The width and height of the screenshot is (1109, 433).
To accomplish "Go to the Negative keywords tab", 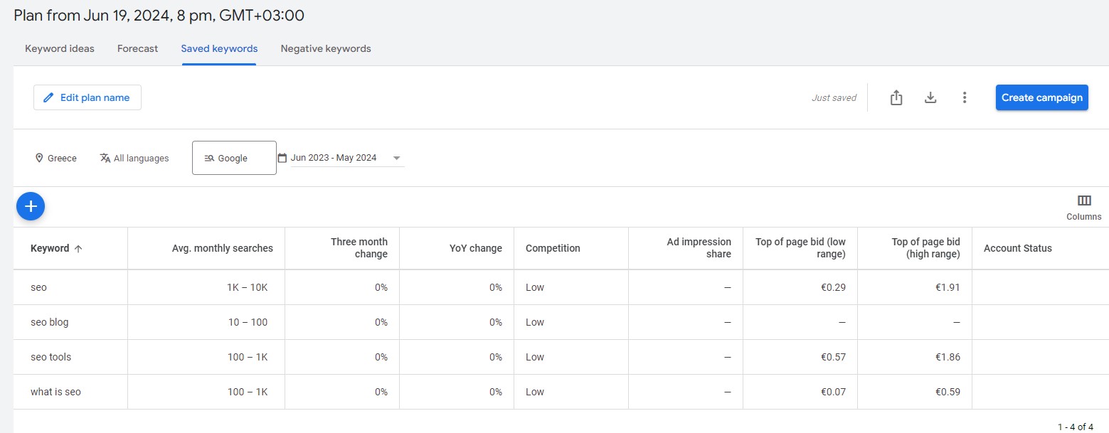I will click(x=326, y=48).
